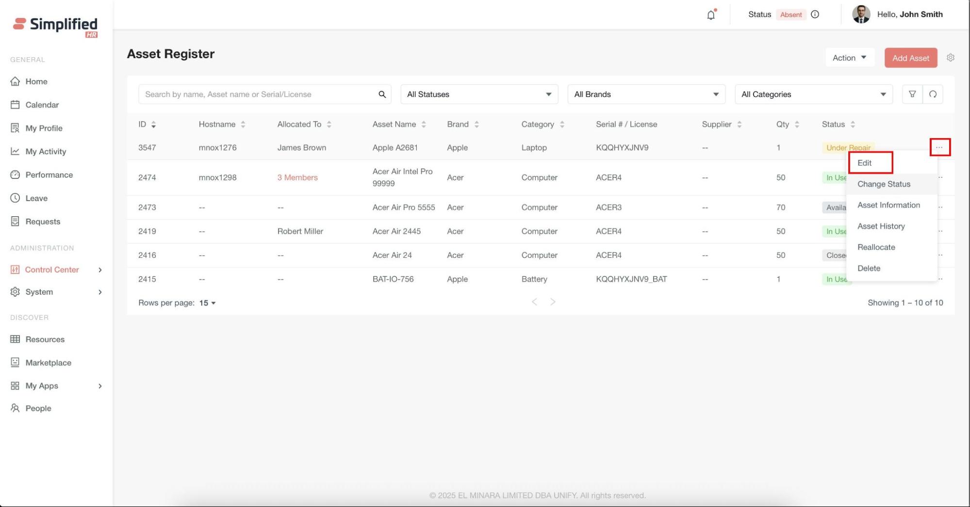
Task: Click John Smith's profile avatar
Action: tap(861, 15)
